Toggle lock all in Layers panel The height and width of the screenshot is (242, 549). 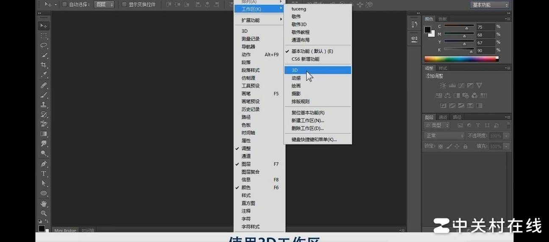click(x=465, y=146)
